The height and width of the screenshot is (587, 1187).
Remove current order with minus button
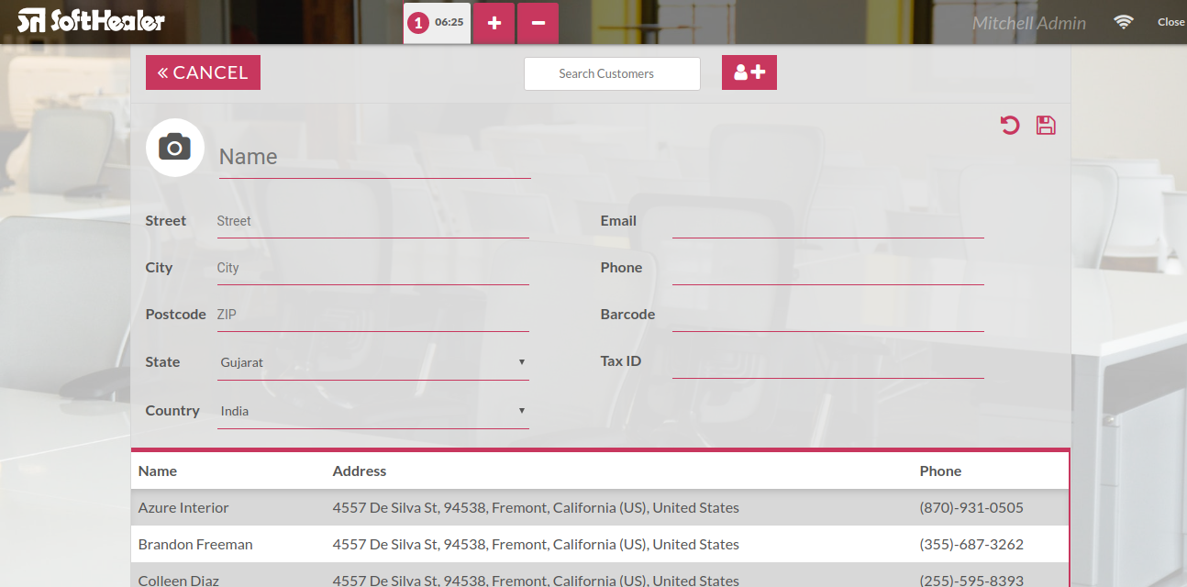(x=538, y=23)
